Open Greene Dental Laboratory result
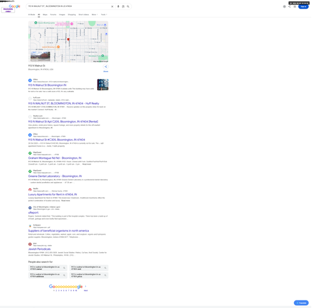313x308 pixels. tap(55, 176)
